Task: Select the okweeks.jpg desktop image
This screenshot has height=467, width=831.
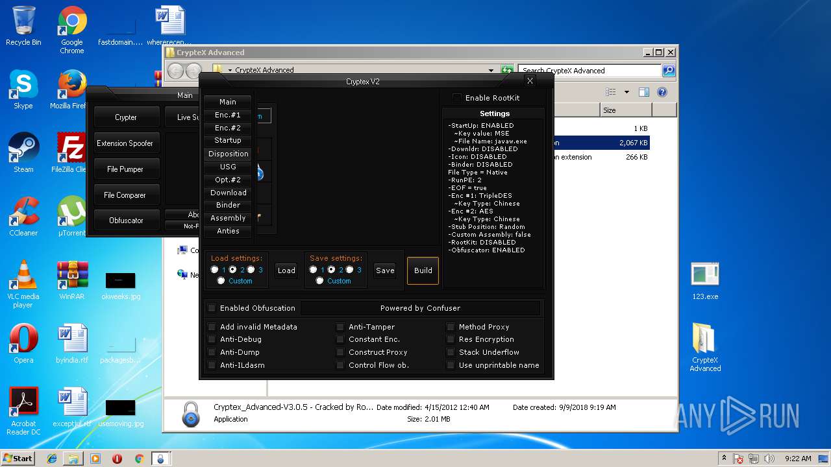Action: 121,284
